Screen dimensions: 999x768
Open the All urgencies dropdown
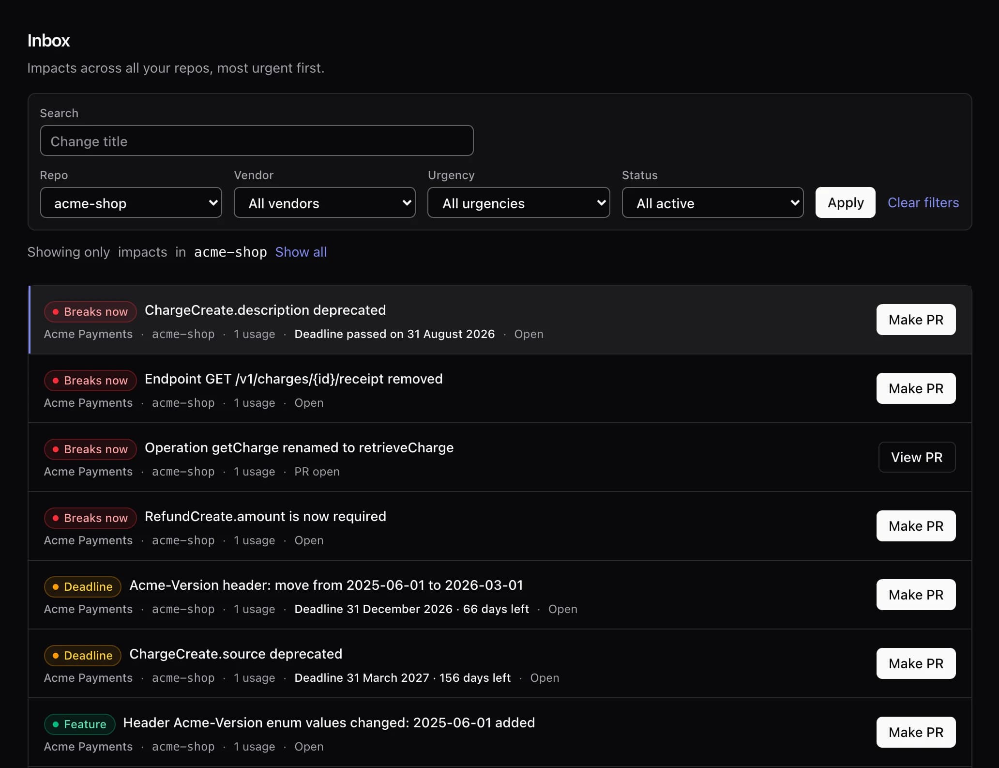pos(518,202)
